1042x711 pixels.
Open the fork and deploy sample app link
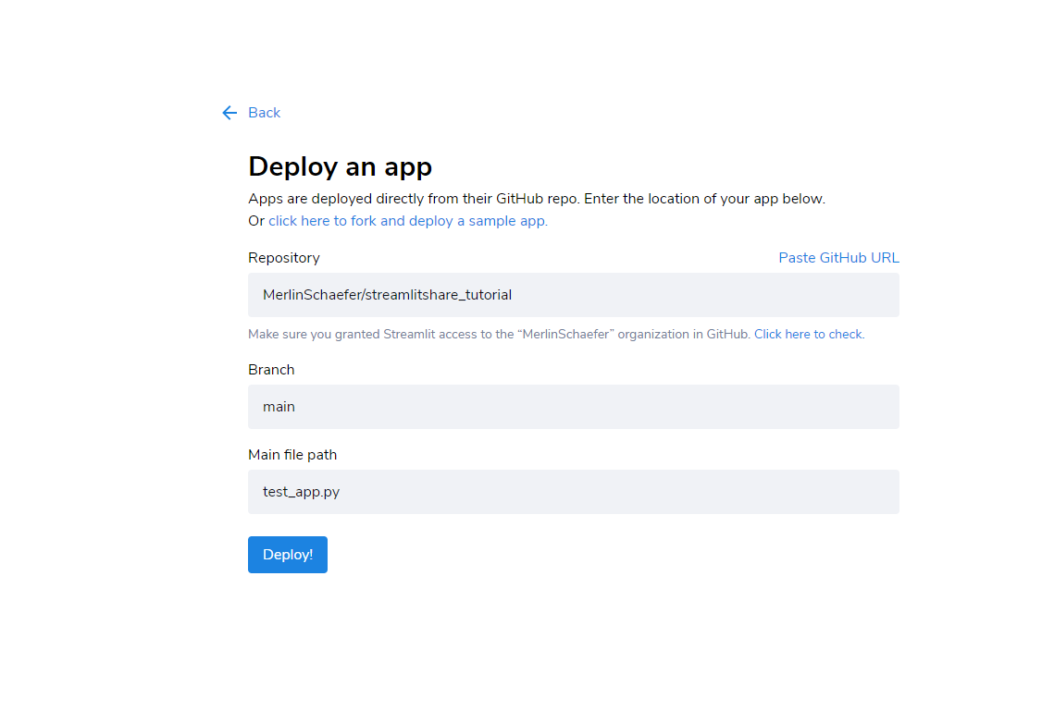[407, 221]
